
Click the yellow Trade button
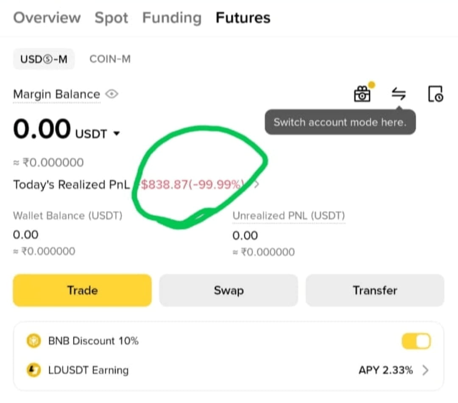(82, 290)
